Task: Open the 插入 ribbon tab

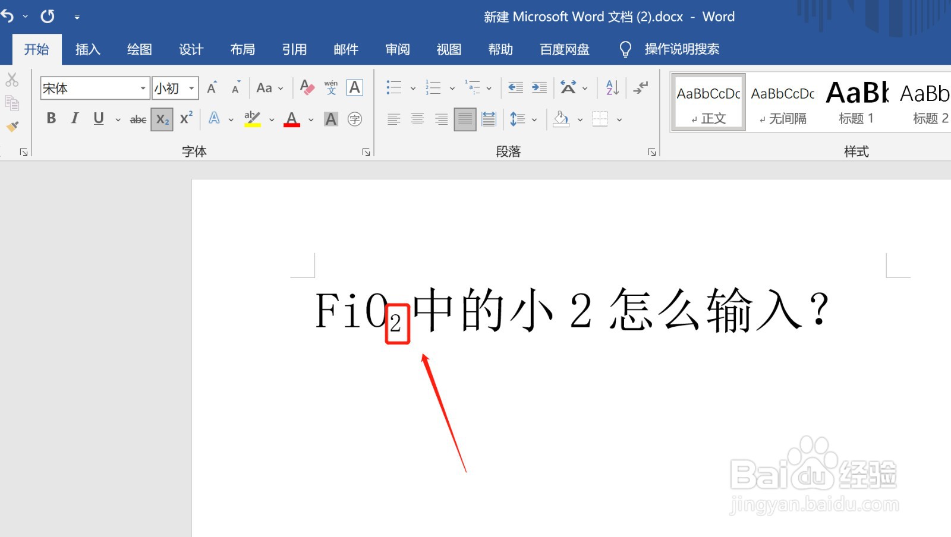Action: tap(88, 49)
